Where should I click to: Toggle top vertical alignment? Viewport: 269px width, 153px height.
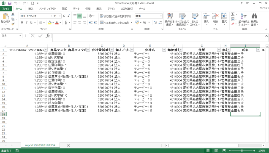pyautogui.click(x=75, y=16)
